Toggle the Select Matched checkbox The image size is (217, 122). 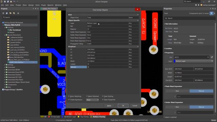(x=87, y=96)
